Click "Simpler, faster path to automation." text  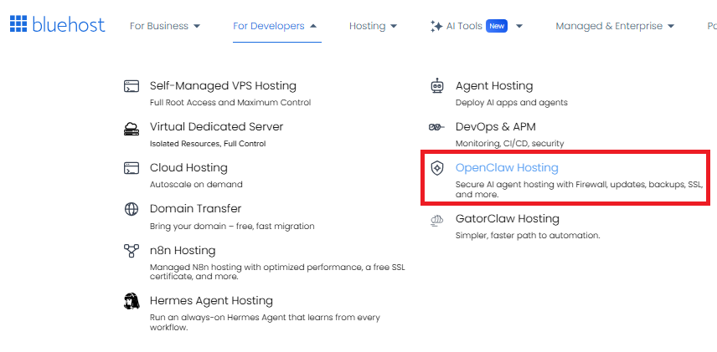(x=527, y=236)
